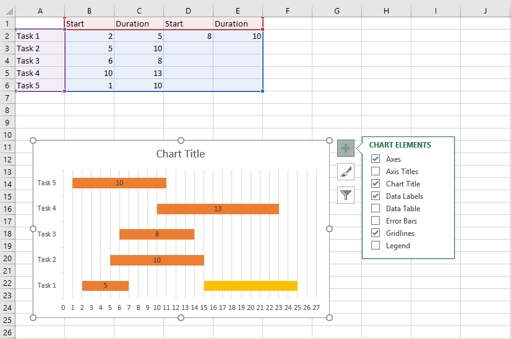Viewport: 511px width, 339px height.
Task: Select the Task 1 cell in column A
Action: pyautogui.click(x=40, y=36)
